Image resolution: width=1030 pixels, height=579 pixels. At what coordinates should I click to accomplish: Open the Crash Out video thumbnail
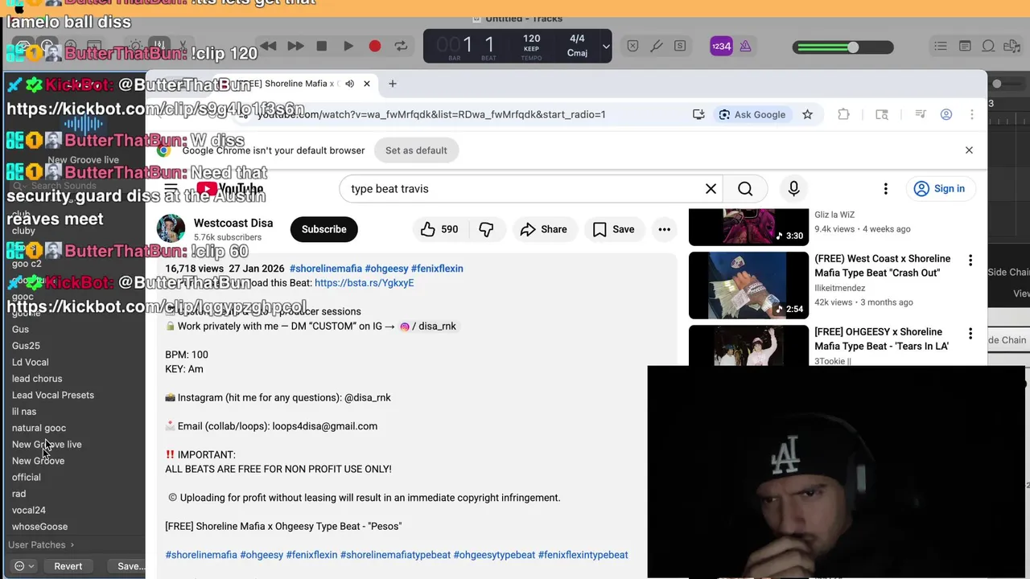748,285
